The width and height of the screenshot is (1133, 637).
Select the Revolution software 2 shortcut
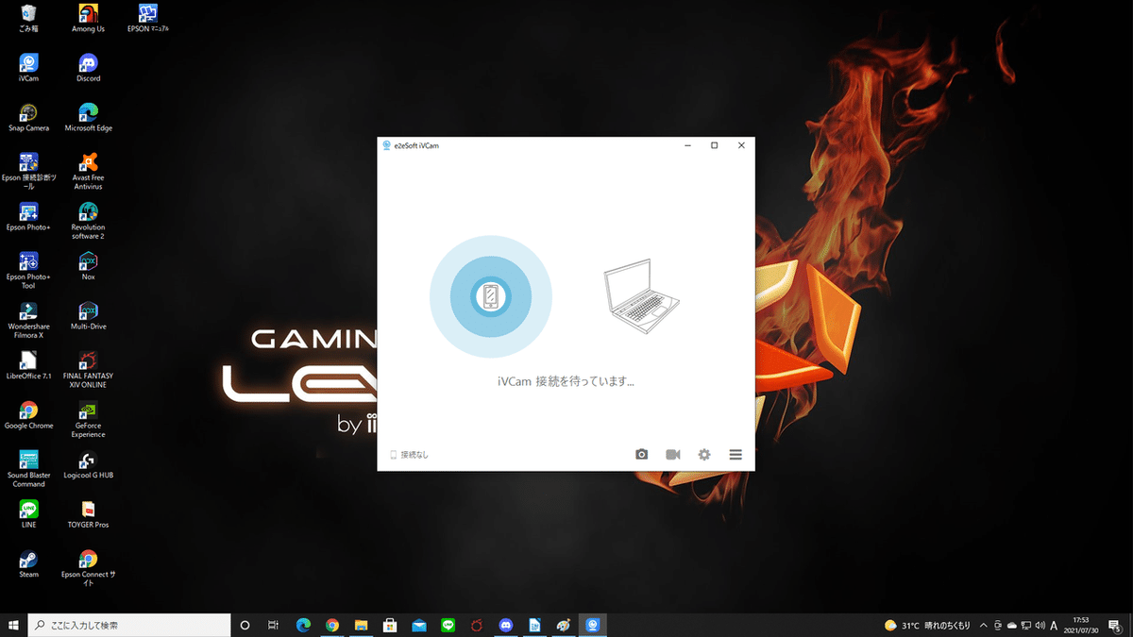point(88,221)
